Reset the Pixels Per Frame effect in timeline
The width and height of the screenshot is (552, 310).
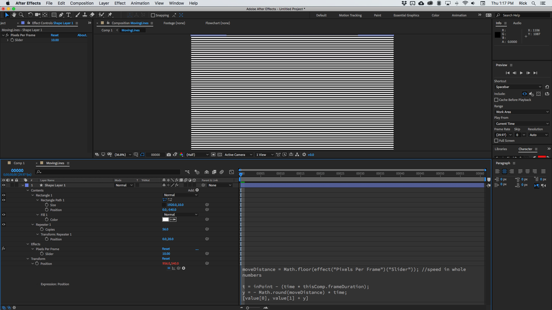[166, 249]
